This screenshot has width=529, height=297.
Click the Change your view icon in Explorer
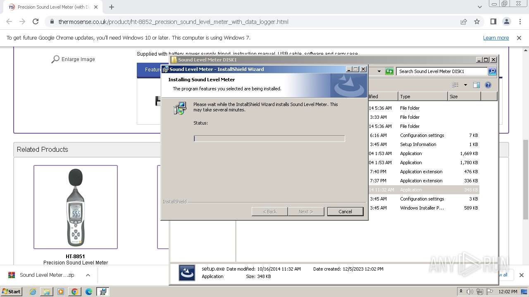(x=455, y=85)
